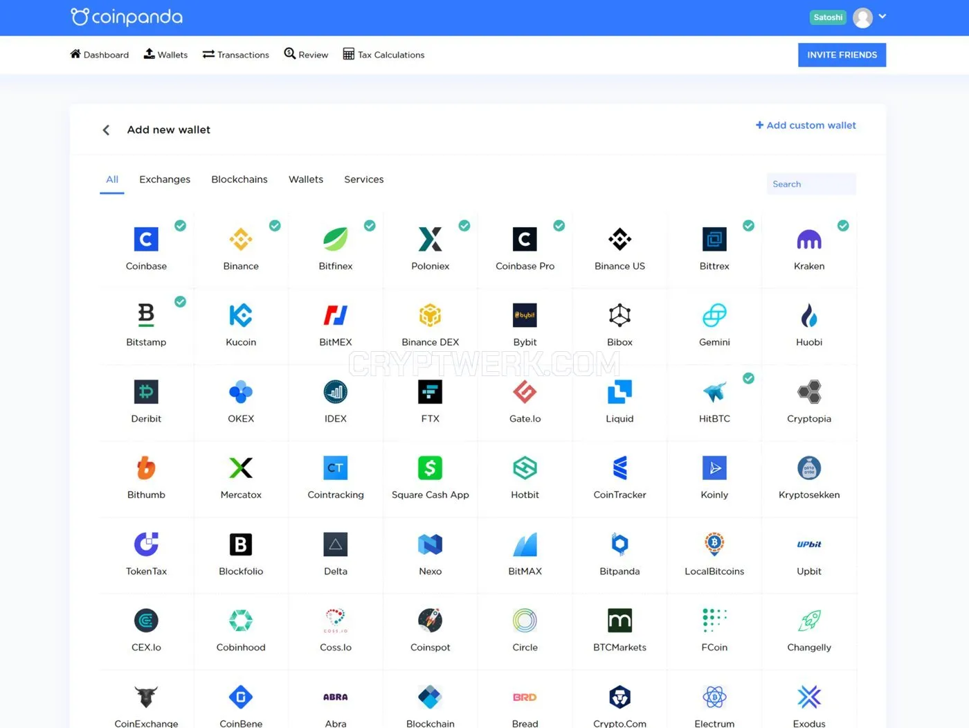The image size is (969, 728).
Task: Expand the user account dropdown arrow
Action: 882,17
